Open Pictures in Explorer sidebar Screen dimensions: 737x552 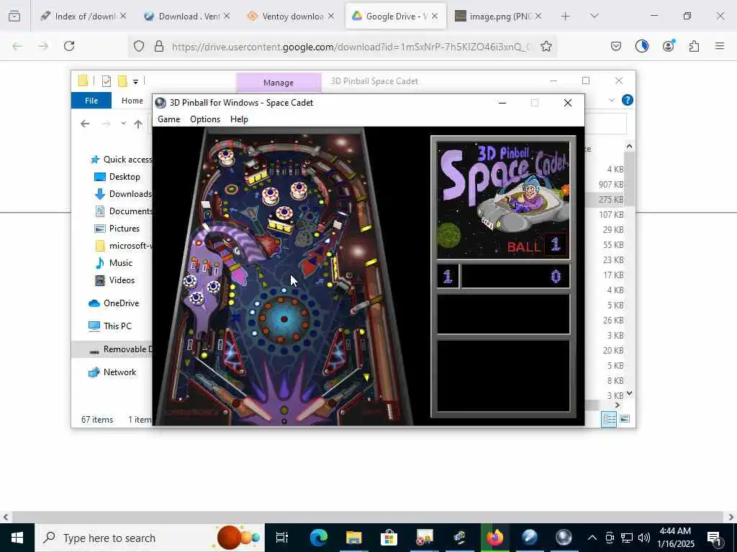click(x=117, y=229)
